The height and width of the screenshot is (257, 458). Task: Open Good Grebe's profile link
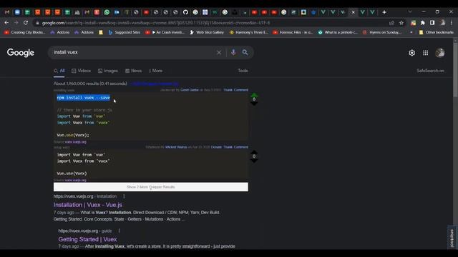click(x=189, y=90)
